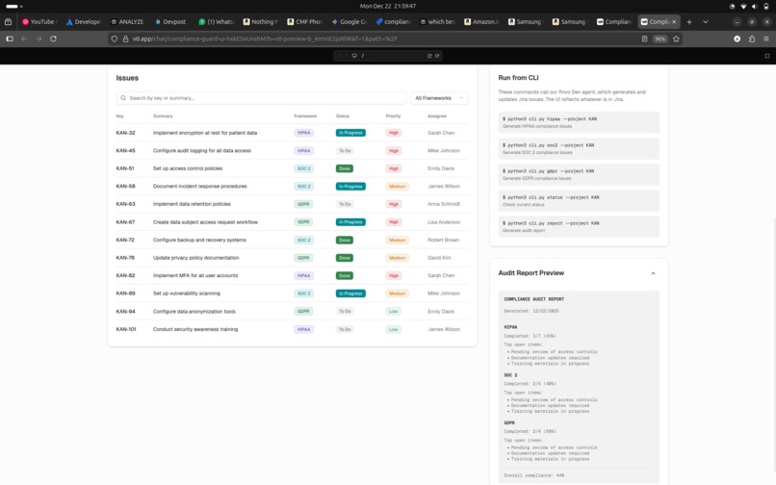
Task: Go back using the browser back arrow
Action: click(24, 38)
